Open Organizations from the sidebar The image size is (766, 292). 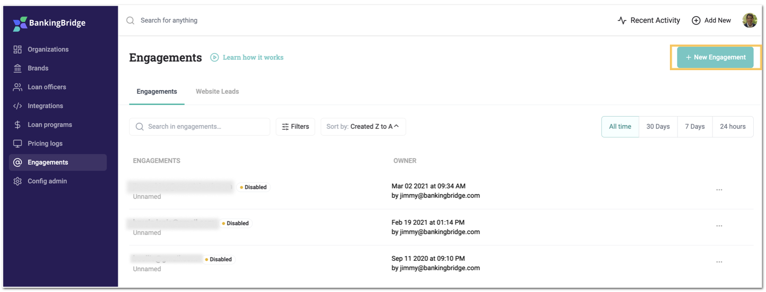coord(48,49)
